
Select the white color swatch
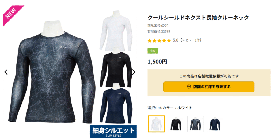[x=156, y=124]
